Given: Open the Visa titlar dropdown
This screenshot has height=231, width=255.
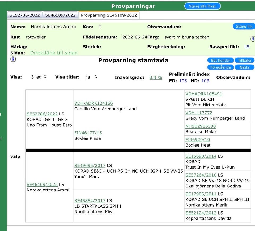Looking at the screenshot, I should tap(91, 77).
